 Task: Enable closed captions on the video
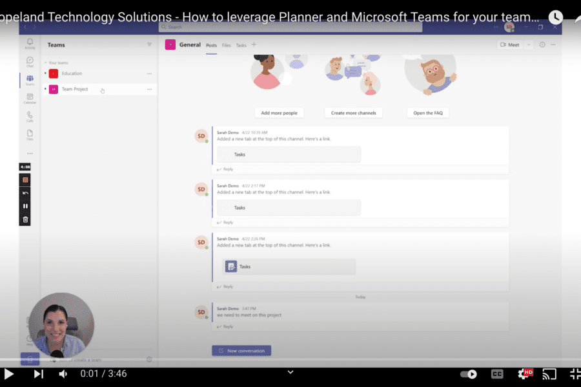pos(496,373)
